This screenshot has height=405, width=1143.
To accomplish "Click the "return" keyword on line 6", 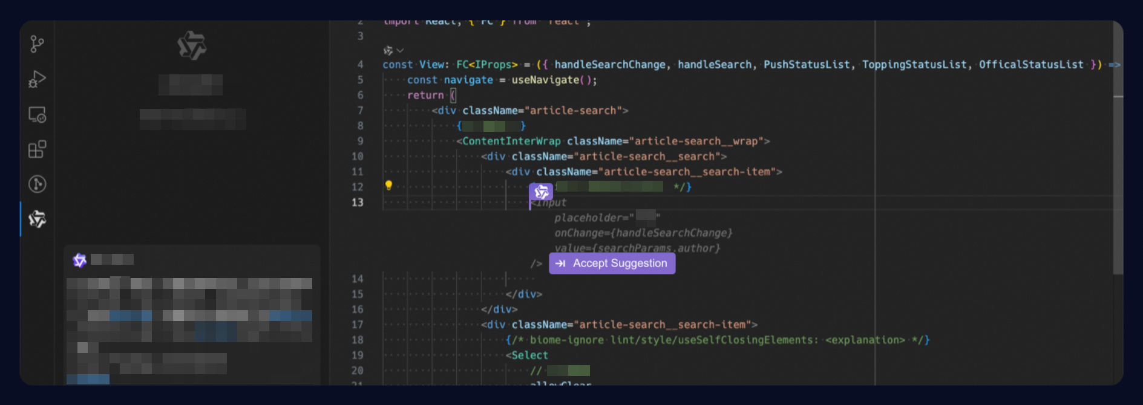I will (425, 96).
